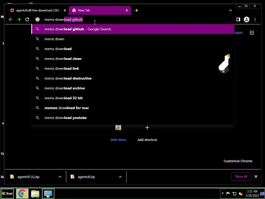This screenshot has width=265, height=199.
Task: Click the Google logo in the address bar
Action: (x=38, y=19)
